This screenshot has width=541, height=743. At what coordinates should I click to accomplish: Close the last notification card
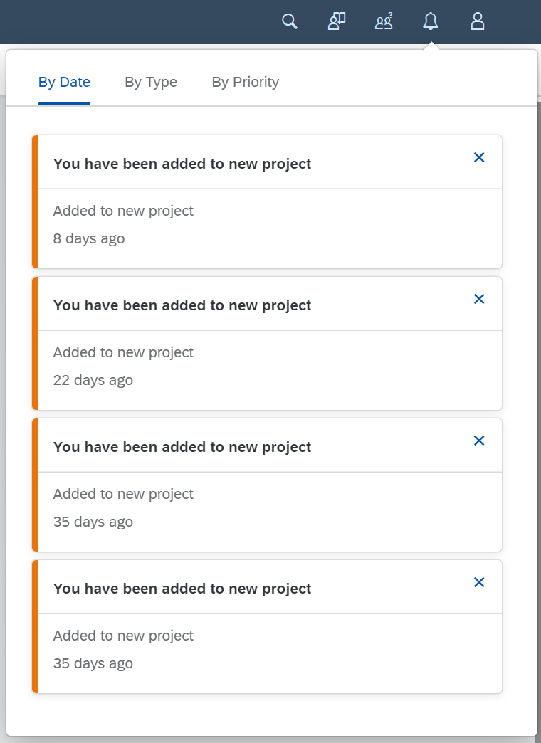pyautogui.click(x=479, y=582)
